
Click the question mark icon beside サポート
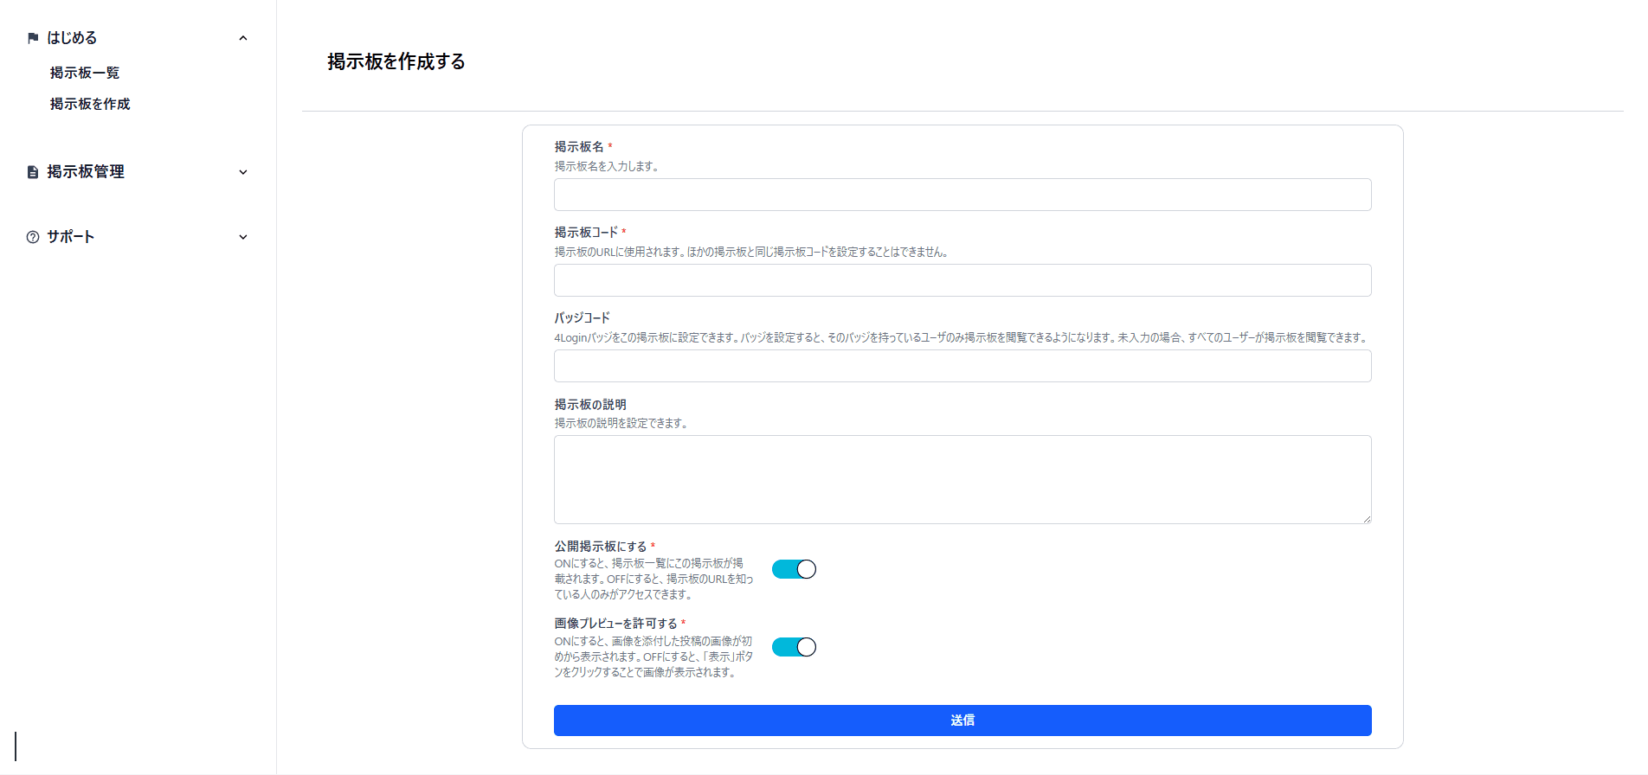33,237
